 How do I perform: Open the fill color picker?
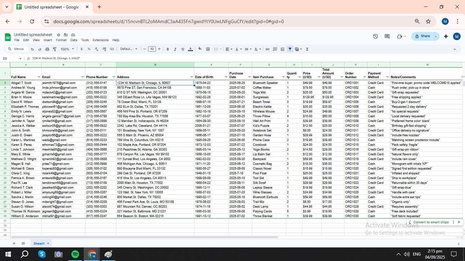click(200, 49)
